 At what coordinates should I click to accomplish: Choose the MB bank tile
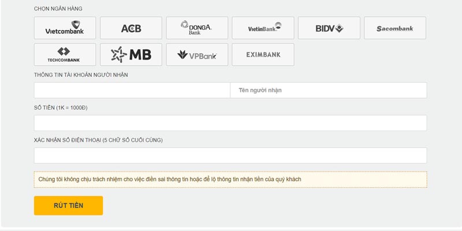click(131, 55)
